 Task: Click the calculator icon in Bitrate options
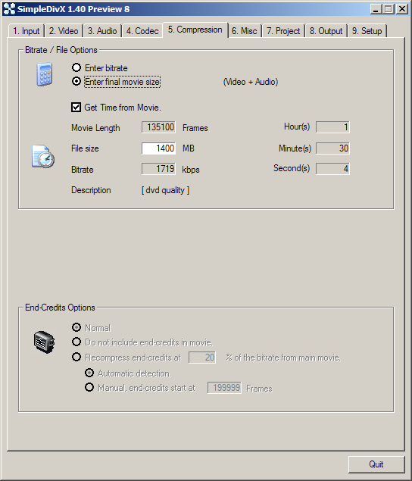[x=45, y=74]
